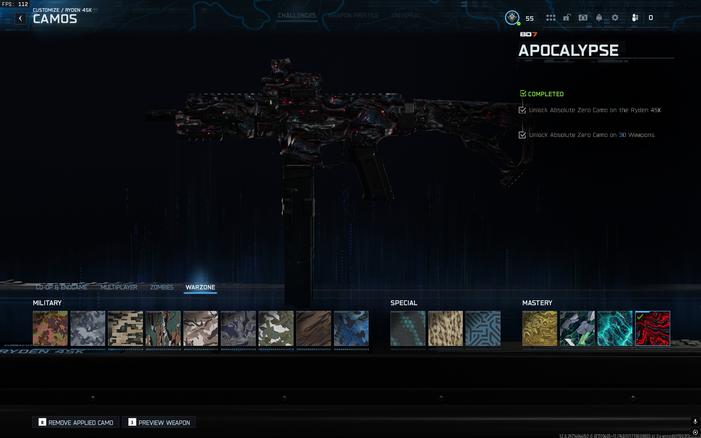Image resolution: width=701 pixels, height=438 pixels.
Task: Click Preview Weapon button
Action: pos(159,422)
